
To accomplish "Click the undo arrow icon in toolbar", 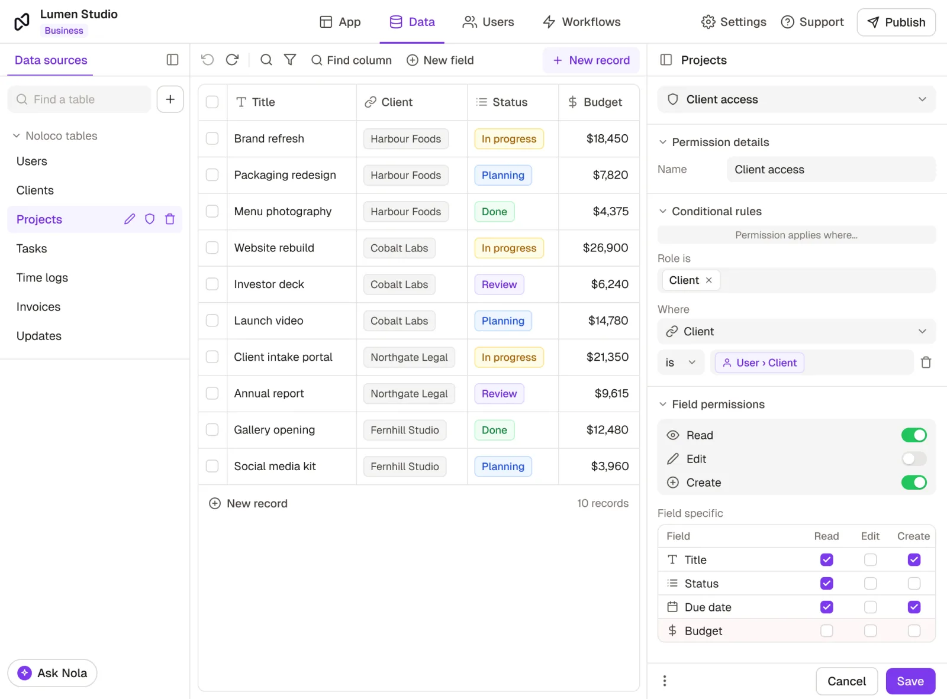I will 207,60.
